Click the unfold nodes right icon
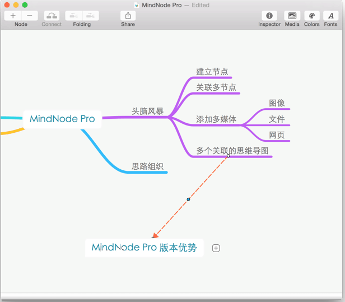This screenshot has width=345, height=302. tap(90, 16)
